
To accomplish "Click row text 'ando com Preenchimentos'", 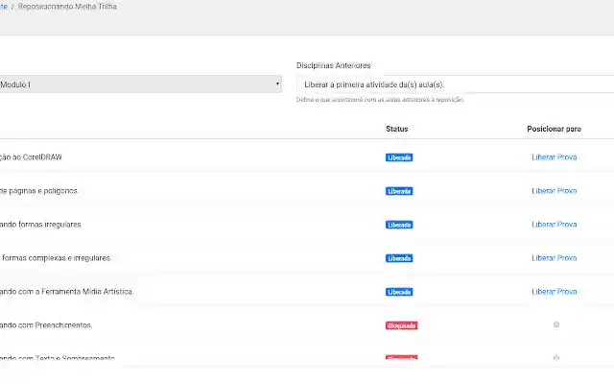I will pos(46,325).
